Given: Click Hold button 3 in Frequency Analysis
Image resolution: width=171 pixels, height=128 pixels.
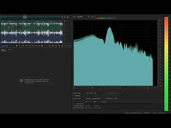Looking at the screenshot, I should coord(101,17).
